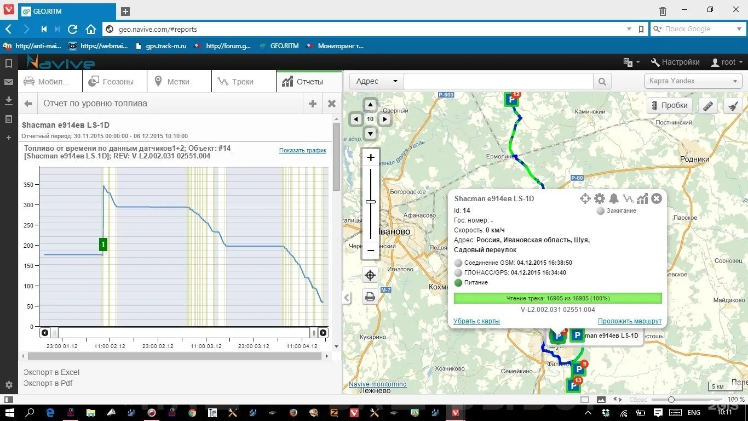Pan the map to the right

pyautogui.click(x=385, y=119)
